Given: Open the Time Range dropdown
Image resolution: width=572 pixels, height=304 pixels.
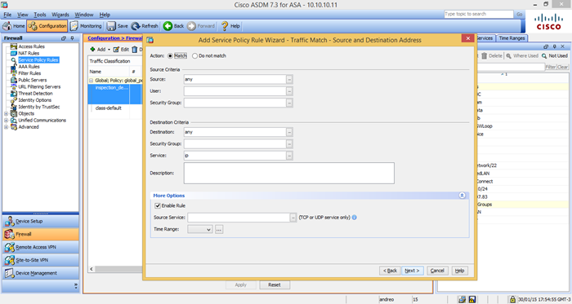Looking at the screenshot, I should 200,230.
